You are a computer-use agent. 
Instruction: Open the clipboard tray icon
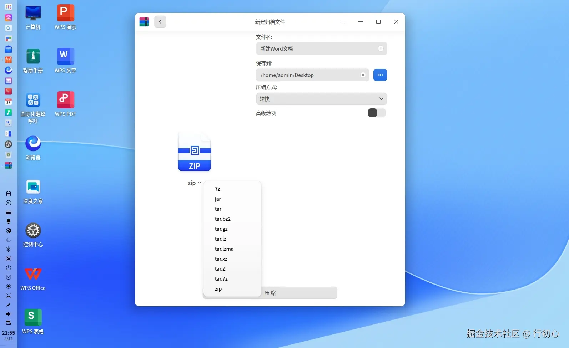pos(9,194)
